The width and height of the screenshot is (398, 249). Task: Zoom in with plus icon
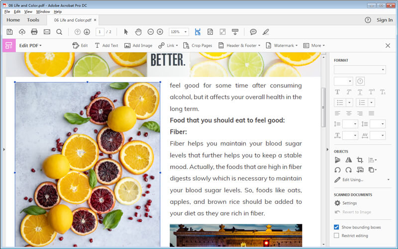pos(160,32)
